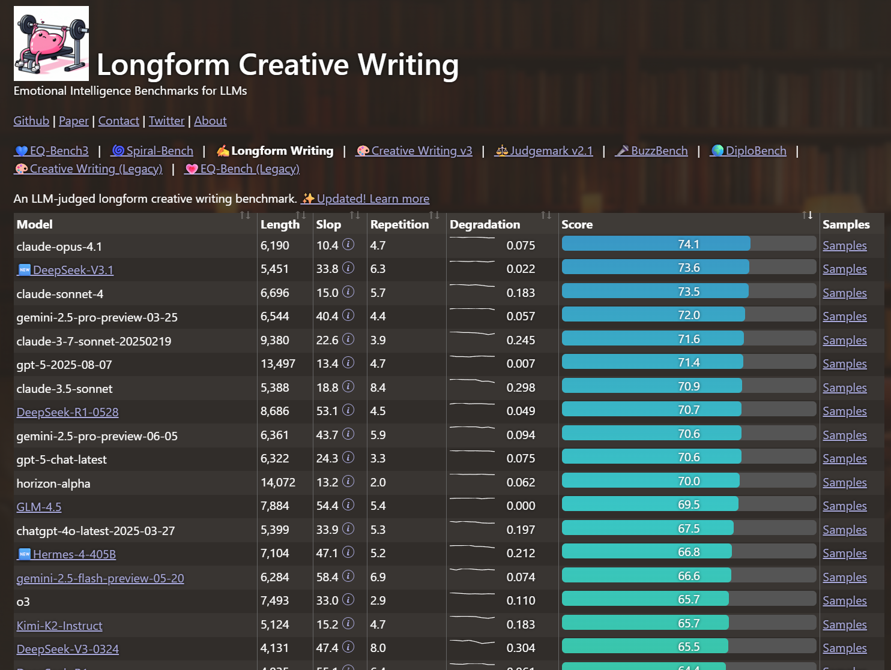Click the 72.0 score bar for gemini-2.5-pro-preview-03-25
891x670 pixels.
[689, 314]
